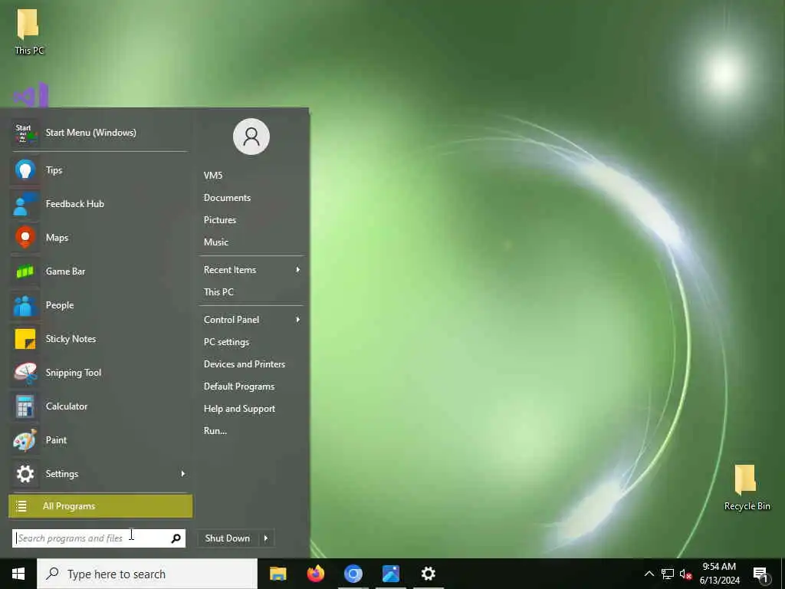Expand the Settings submenu arrow
Viewport: 785px width, 589px height.
pos(182,474)
